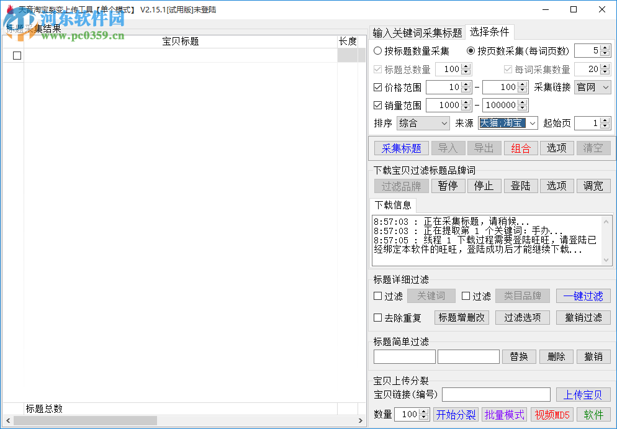Image resolution: width=617 pixels, height=429 pixels.
Task: Clear results using the 清空 button
Action: click(593, 148)
